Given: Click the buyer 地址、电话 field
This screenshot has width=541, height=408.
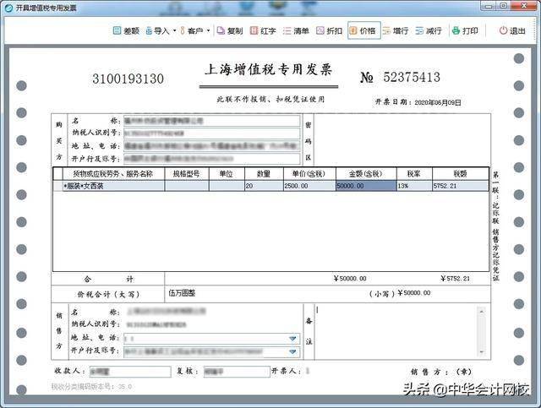Looking at the screenshot, I should [211, 146].
